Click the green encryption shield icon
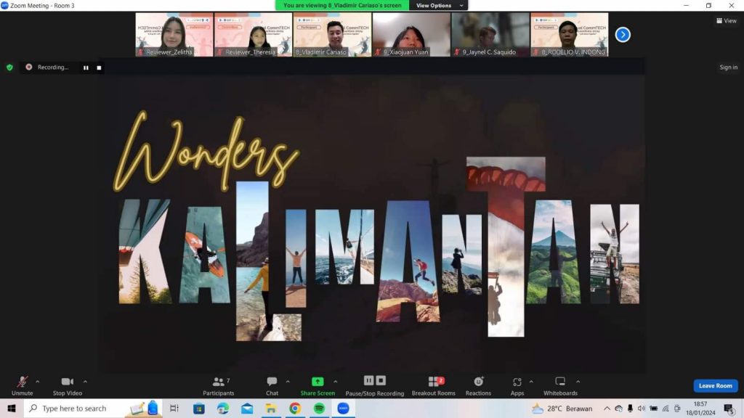The height and width of the screenshot is (418, 744). point(9,67)
